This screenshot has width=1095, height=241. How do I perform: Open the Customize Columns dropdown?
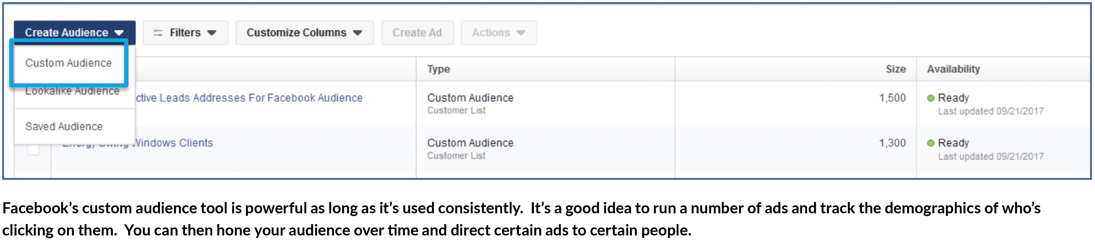(305, 33)
